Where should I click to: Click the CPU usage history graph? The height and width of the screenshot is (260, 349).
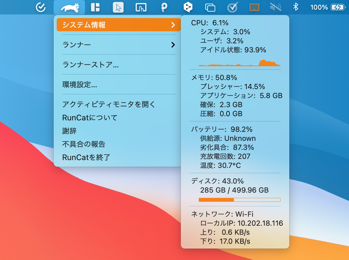[240, 63]
